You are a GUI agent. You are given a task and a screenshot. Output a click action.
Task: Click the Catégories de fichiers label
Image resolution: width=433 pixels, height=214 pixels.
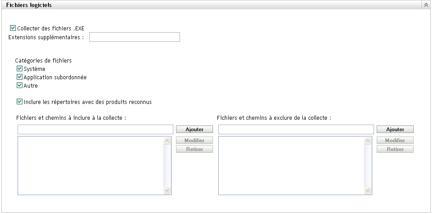44,61
